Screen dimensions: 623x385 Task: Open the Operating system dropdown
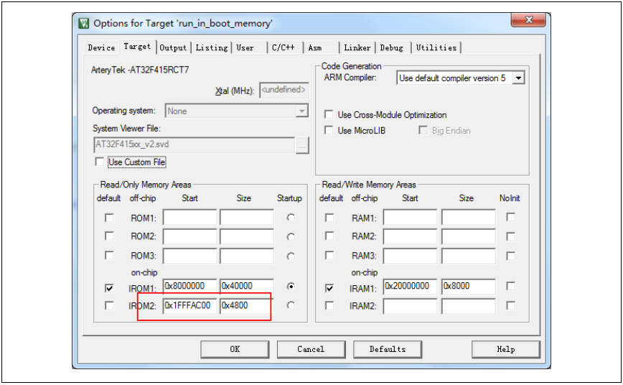[x=236, y=111]
